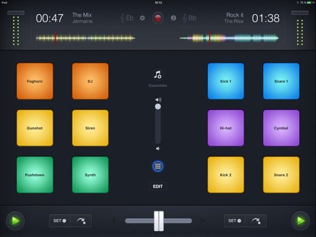Screen dimensions: 316x237
Task: Toggle the sampler grid view button
Action: (x=158, y=166)
